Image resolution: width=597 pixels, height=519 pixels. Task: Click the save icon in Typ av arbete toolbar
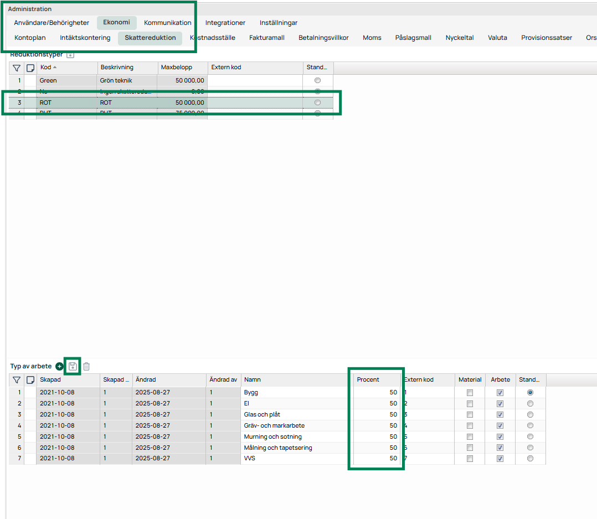pyautogui.click(x=73, y=366)
